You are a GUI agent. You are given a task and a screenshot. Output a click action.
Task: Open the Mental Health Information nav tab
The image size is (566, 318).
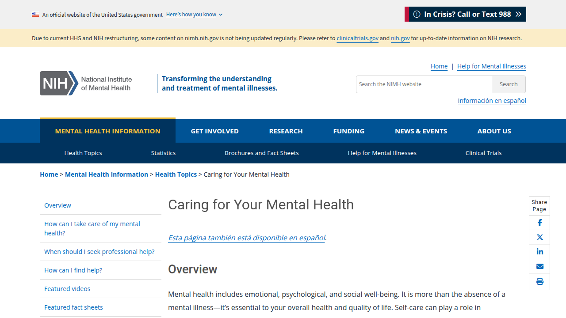pos(107,131)
